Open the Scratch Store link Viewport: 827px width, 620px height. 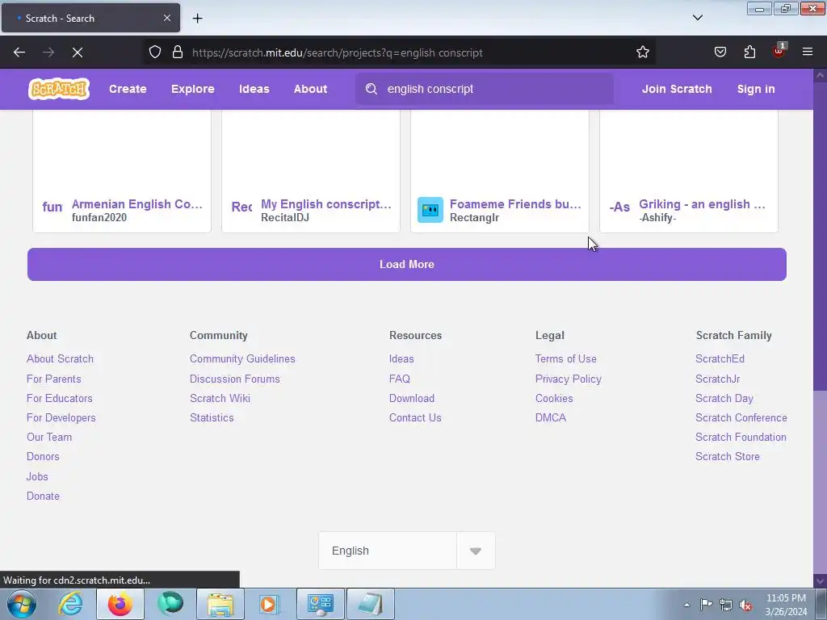point(728,457)
